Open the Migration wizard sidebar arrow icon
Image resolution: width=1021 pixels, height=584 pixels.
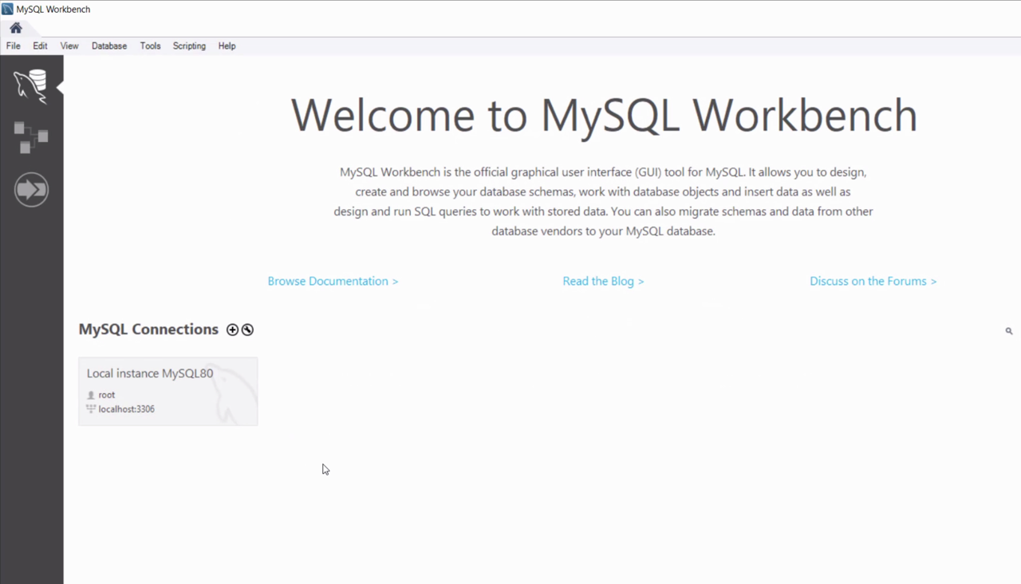coord(31,190)
